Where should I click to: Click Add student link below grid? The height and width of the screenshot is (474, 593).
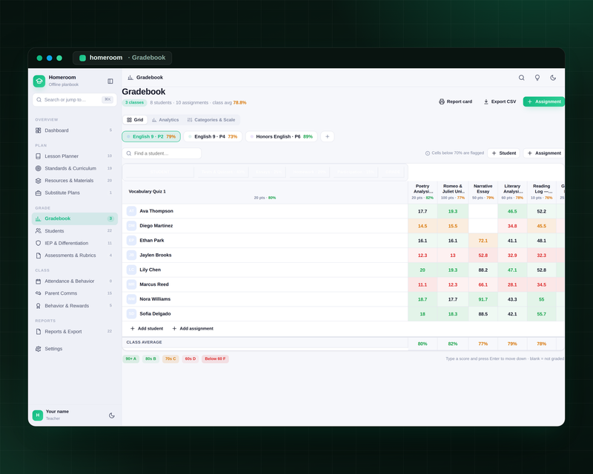click(x=147, y=329)
